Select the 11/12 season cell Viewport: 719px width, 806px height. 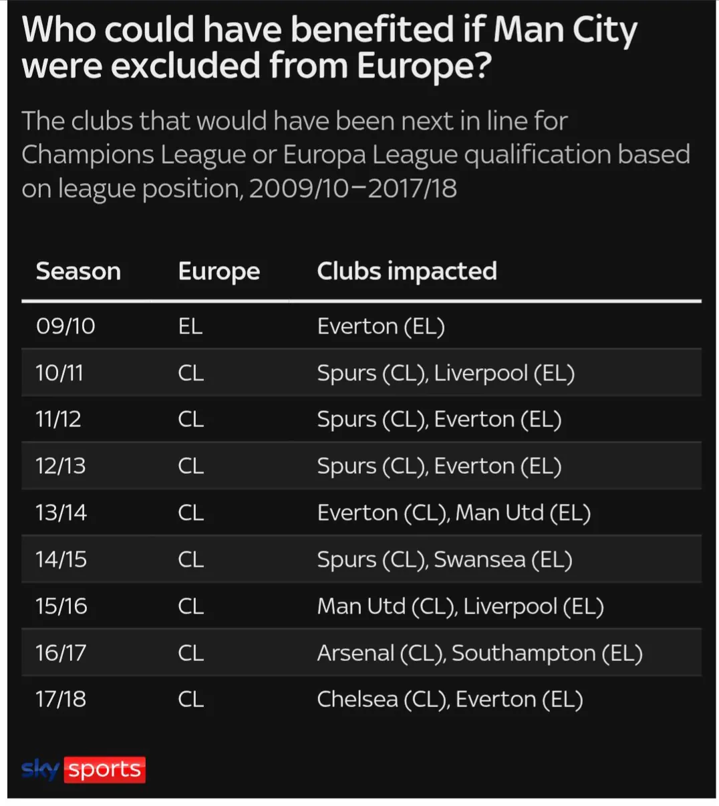58,420
